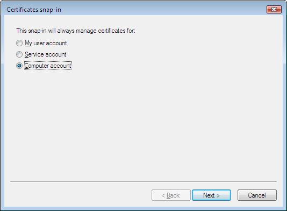
Task: Click the 'Service account' label text
Action: [x=45, y=54]
